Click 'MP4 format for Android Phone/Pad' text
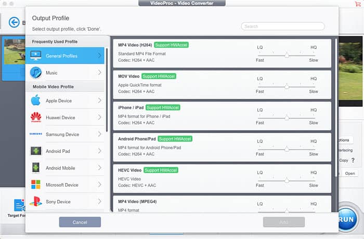The image size is (364, 239). pos(150,148)
